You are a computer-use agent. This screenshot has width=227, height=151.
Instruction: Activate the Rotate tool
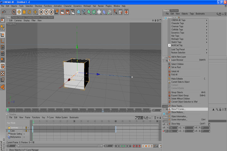[x=29, y=12]
